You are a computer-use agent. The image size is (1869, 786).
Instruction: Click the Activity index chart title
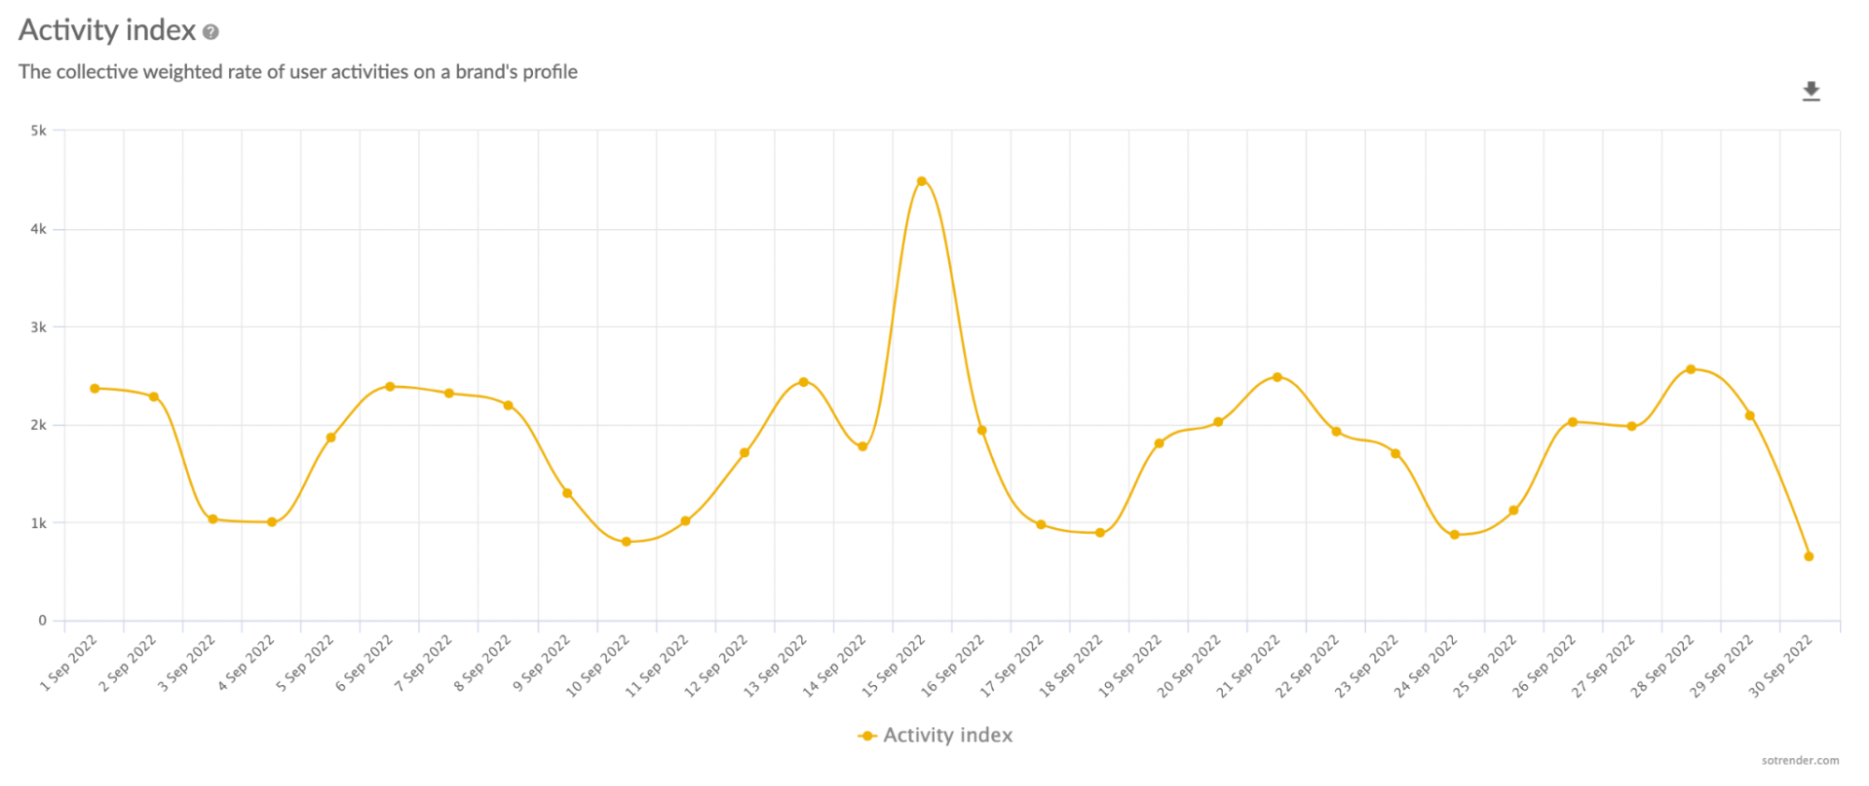tap(108, 31)
